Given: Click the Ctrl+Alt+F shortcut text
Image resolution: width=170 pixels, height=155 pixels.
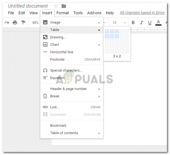Looking at the screenshot, I should coord(92,59).
